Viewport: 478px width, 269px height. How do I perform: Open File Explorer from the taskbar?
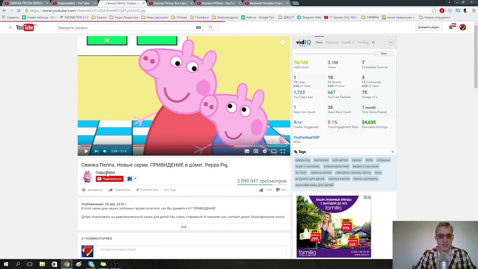(42, 264)
